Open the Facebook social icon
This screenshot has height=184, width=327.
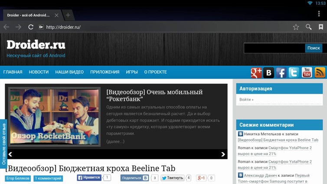(x=281, y=72)
